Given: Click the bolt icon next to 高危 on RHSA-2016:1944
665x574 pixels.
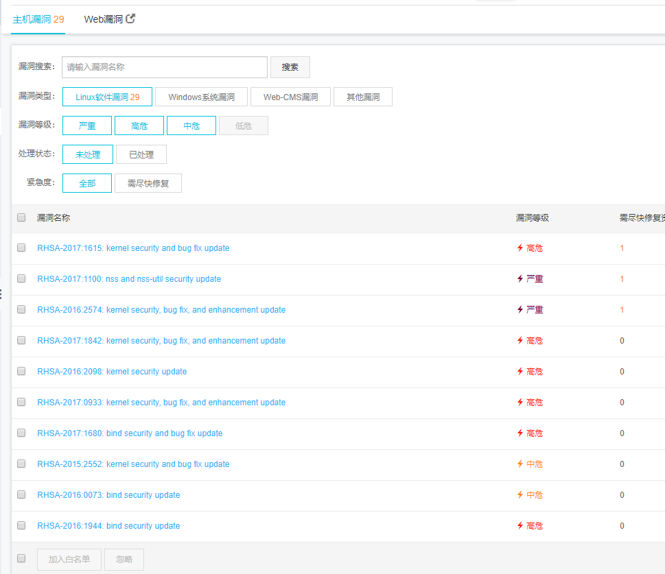Looking at the screenshot, I should pyautogui.click(x=519, y=526).
